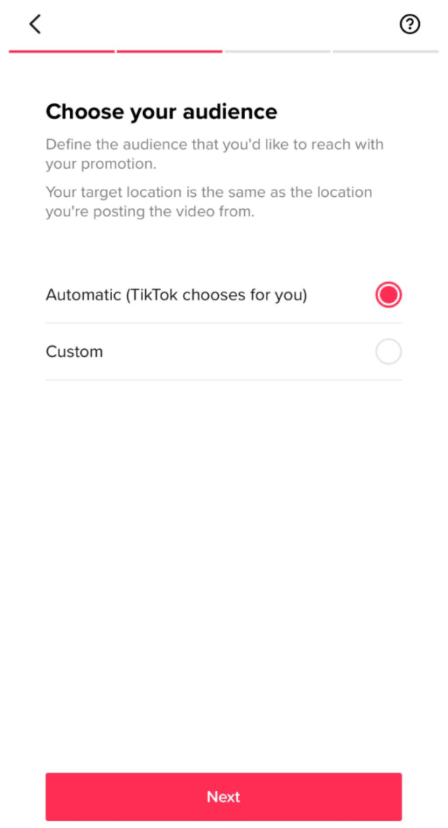Select the Custom audience radio button

tap(389, 352)
